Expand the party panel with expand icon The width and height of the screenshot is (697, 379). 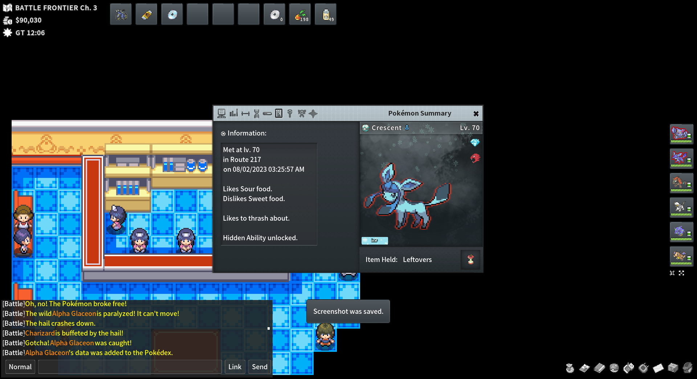click(x=681, y=273)
